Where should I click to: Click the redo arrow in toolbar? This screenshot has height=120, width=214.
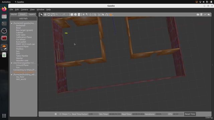(x=64, y=14)
